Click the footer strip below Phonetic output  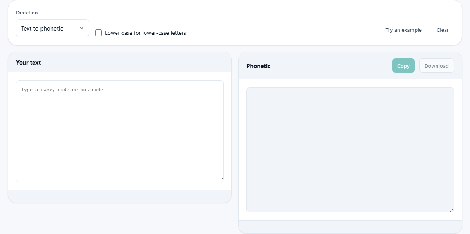pyautogui.click(x=350, y=227)
